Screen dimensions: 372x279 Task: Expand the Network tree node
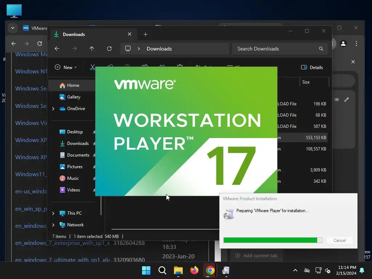coord(53,225)
